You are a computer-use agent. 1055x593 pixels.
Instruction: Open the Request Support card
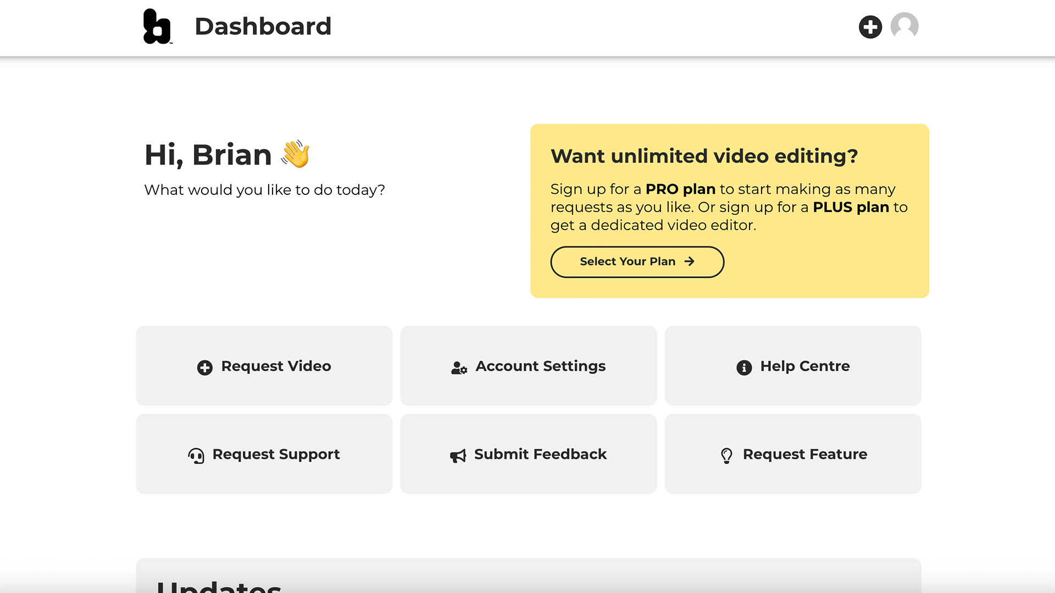click(264, 454)
